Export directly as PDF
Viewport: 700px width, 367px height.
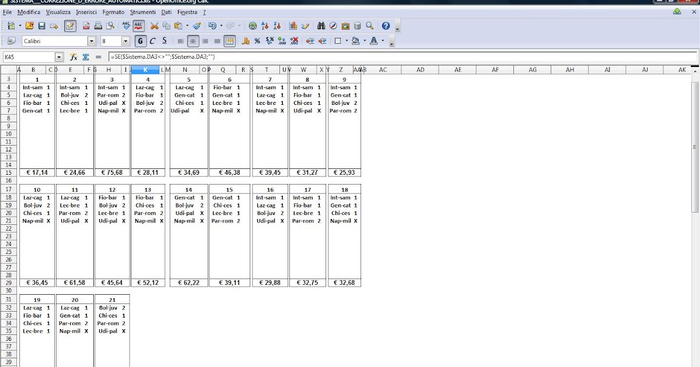86,26
